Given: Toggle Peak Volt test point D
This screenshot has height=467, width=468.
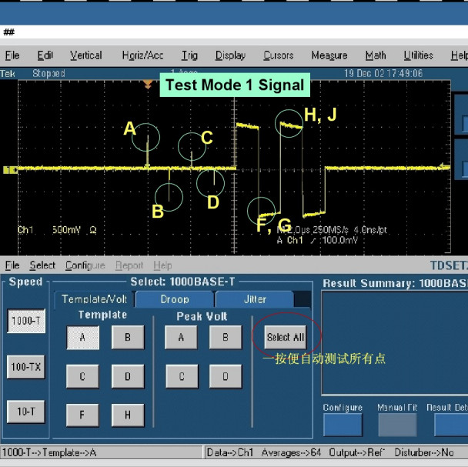Looking at the screenshot, I should coord(226,377).
